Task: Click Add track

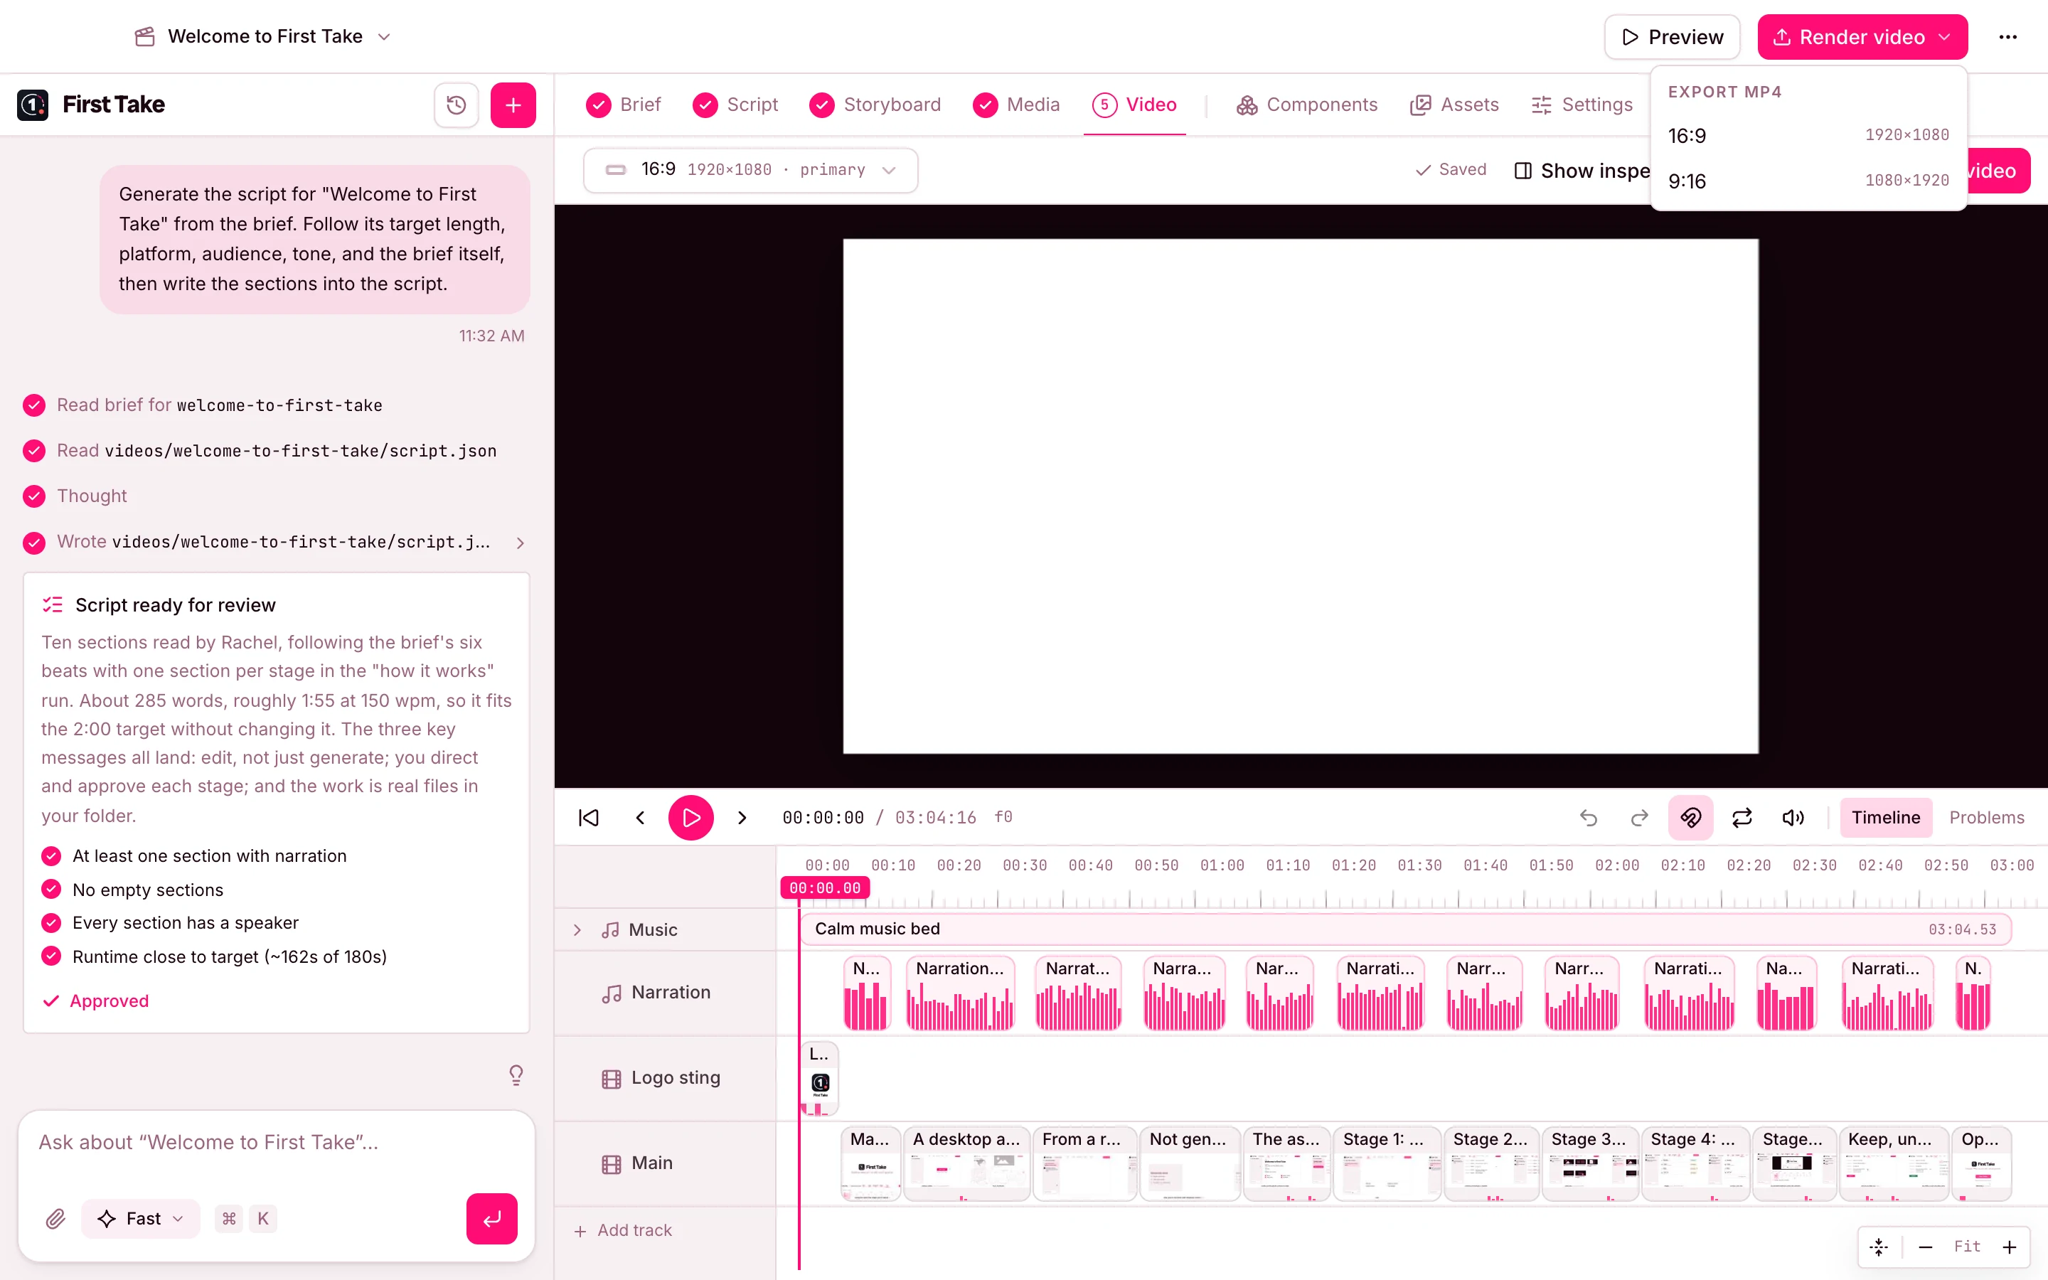Action: tap(623, 1230)
